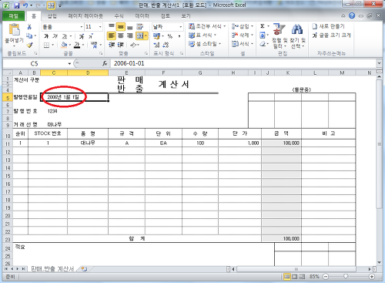The height and width of the screenshot is (283, 385).
Task: Switch to the Data (데이터) tab
Action: (x=142, y=16)
